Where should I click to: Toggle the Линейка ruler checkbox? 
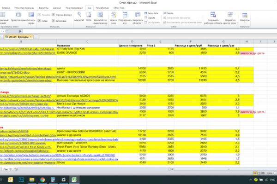pyautogui.click(x=39, y=15)
